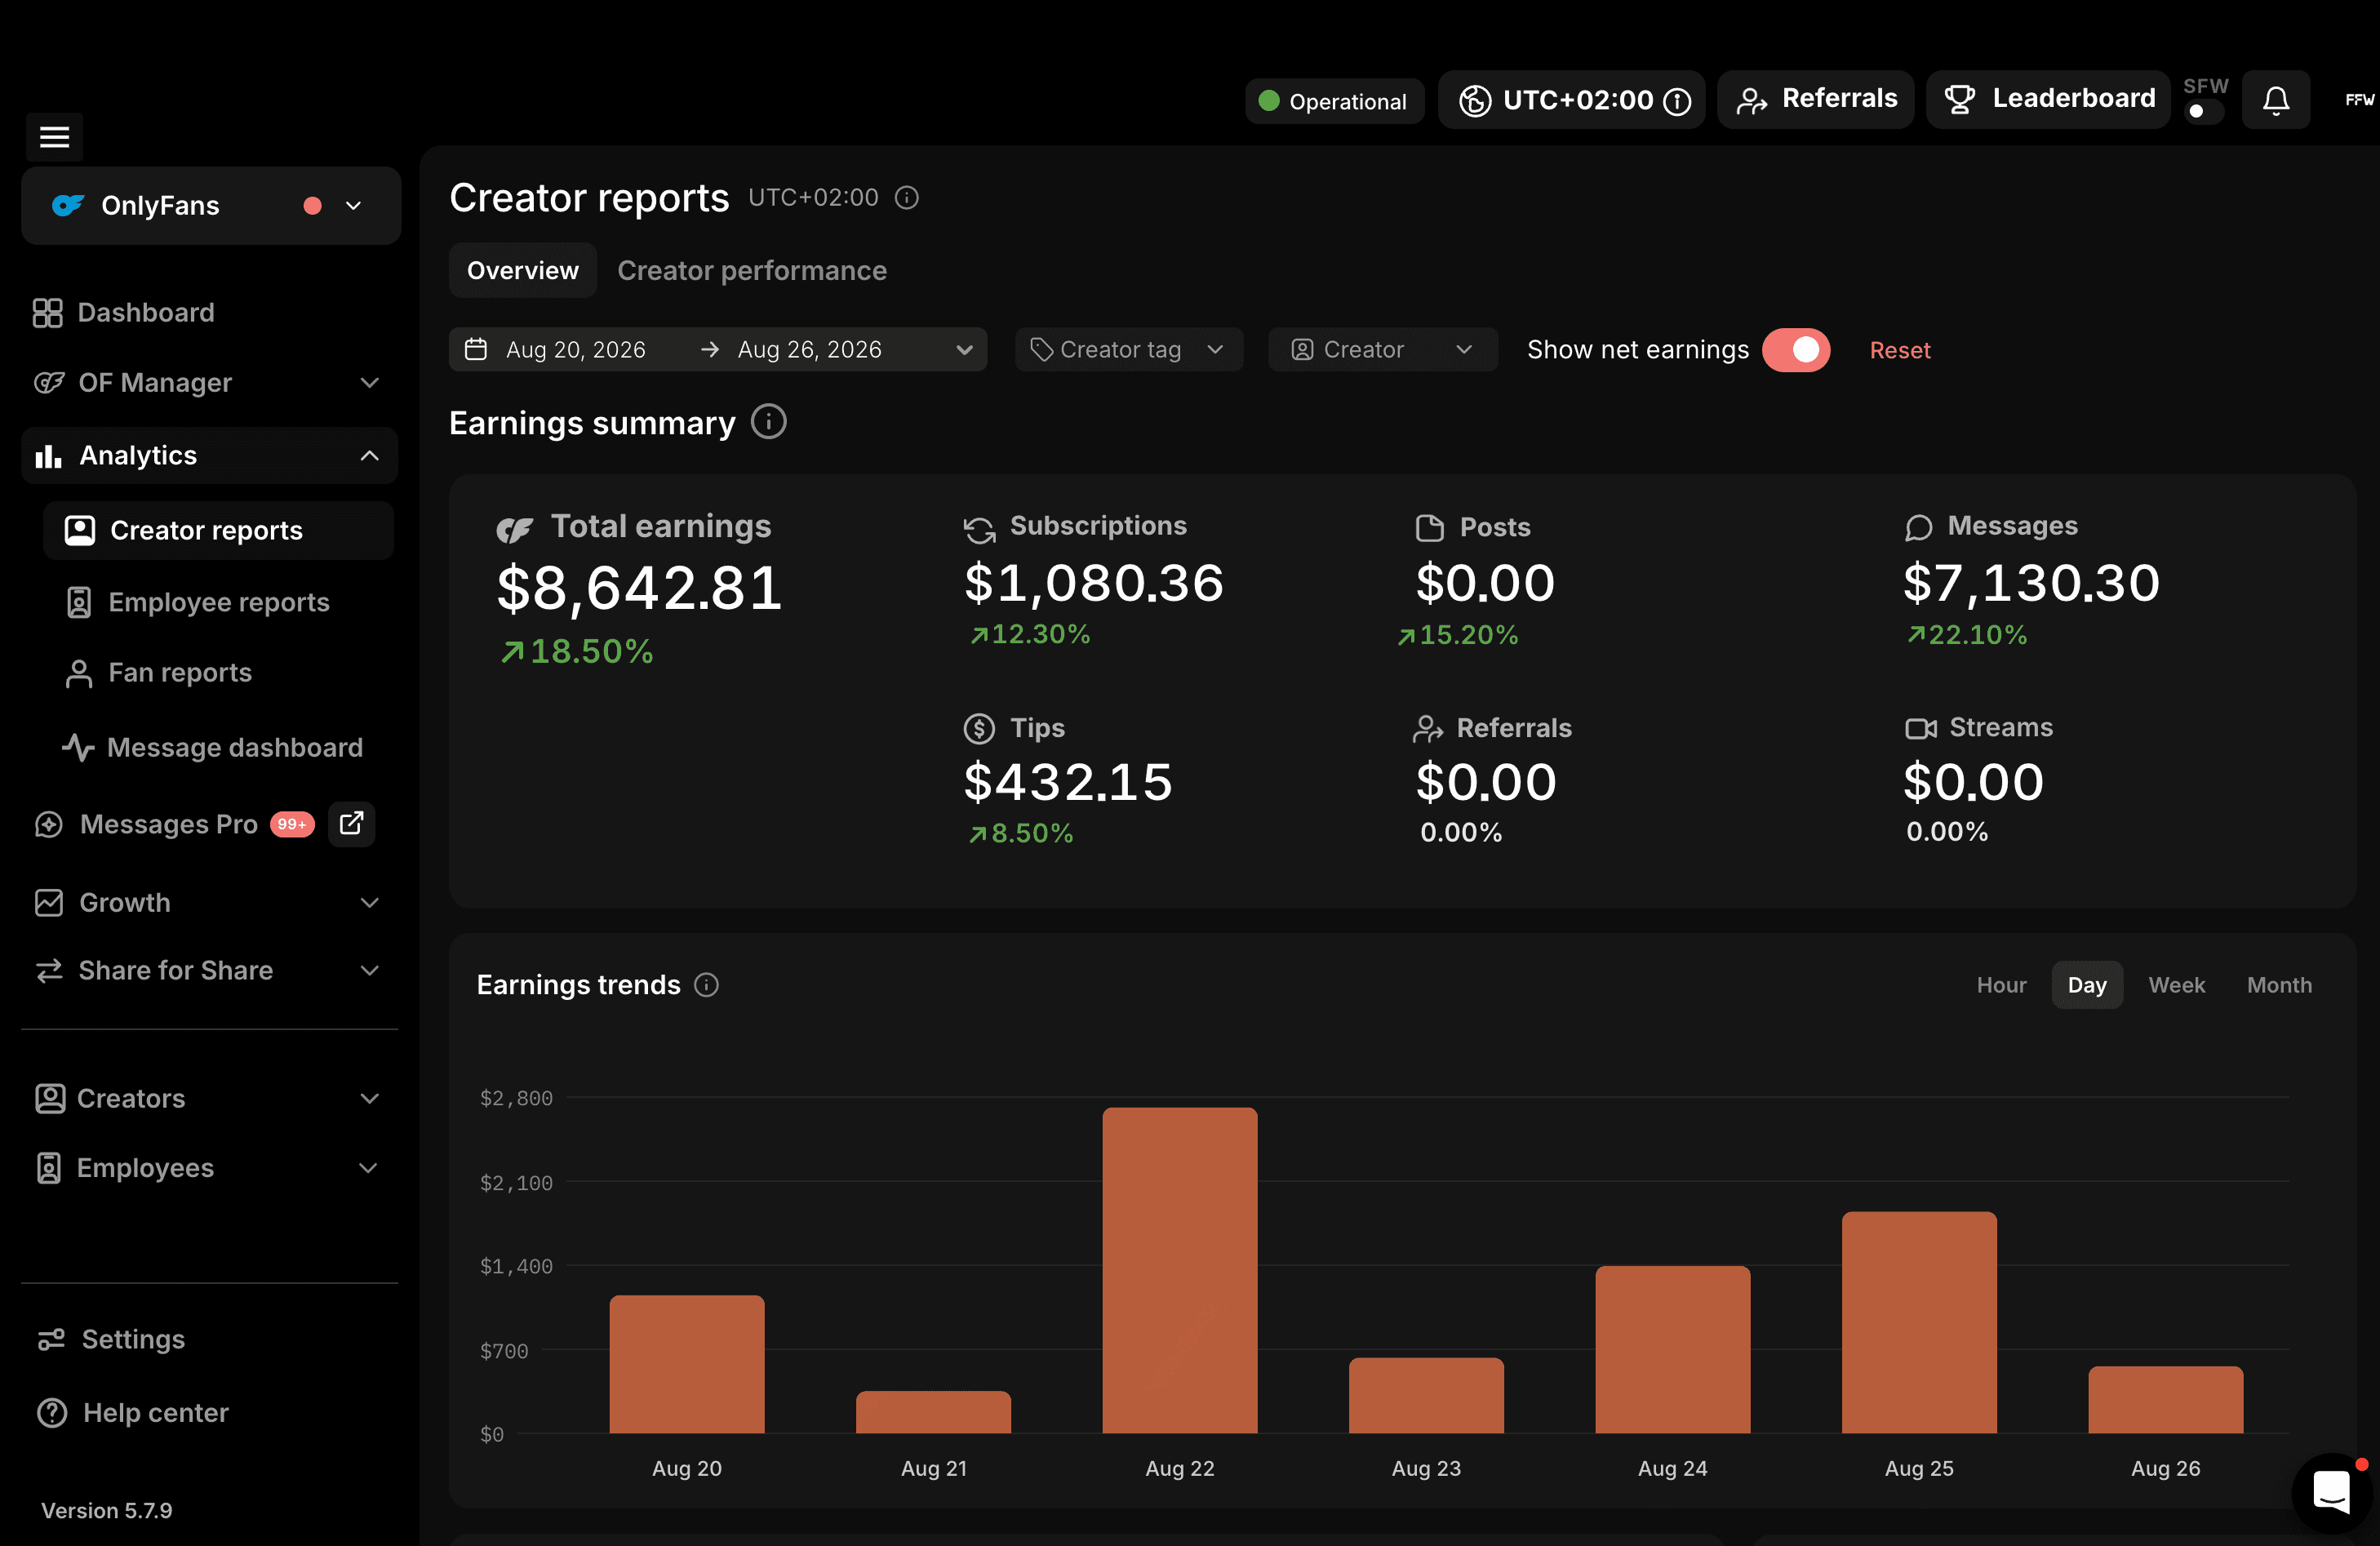Switch to the Overview tab
Viewport: 2380px width, 1546px height.
[x=522, y=271]
